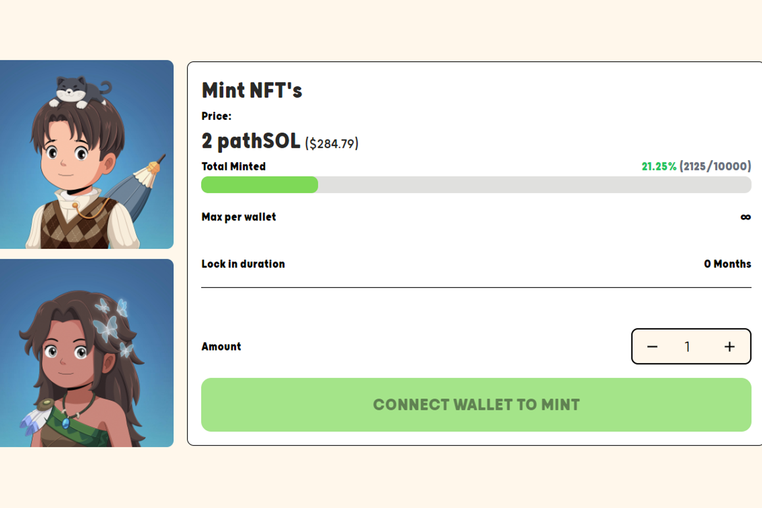The height and width of the screenshot is (508, 762).
Task: Click the 2 pathSOL price text
Action: (251, 141)
